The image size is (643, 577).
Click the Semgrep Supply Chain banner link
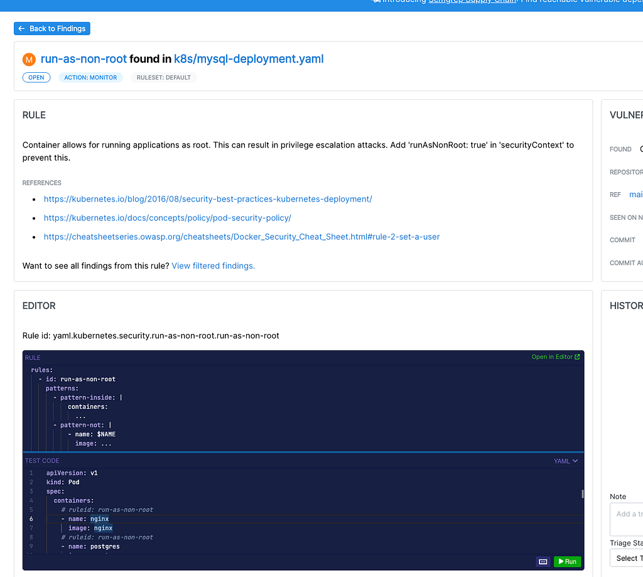pos(472,2)
